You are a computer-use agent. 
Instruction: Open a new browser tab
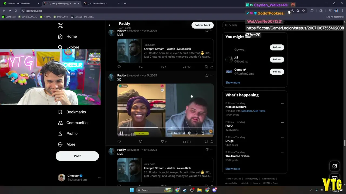(125, 4)
